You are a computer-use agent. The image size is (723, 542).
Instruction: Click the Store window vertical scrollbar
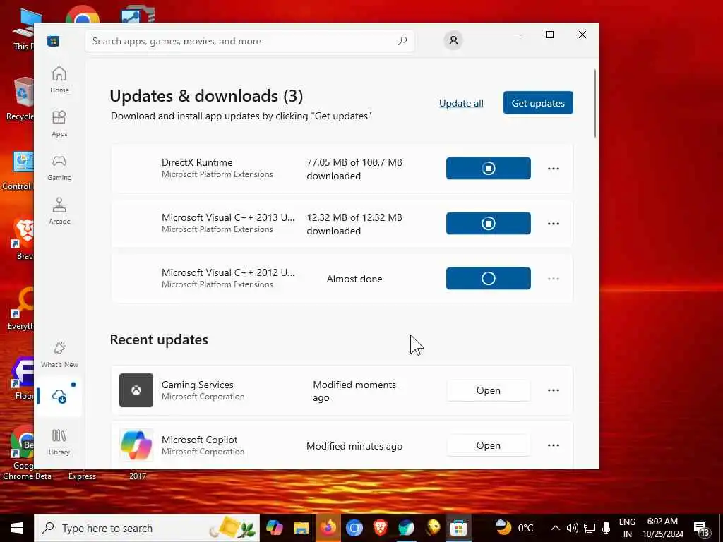point(595,104)
